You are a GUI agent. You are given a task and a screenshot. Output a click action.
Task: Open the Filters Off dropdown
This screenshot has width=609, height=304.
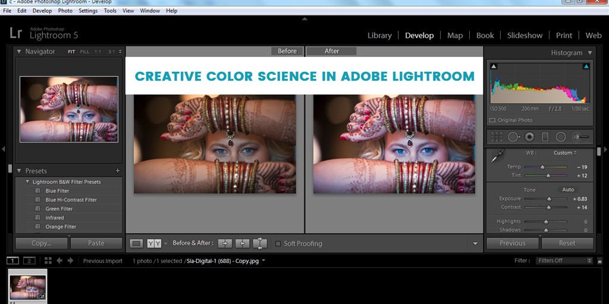click(564, 261)
